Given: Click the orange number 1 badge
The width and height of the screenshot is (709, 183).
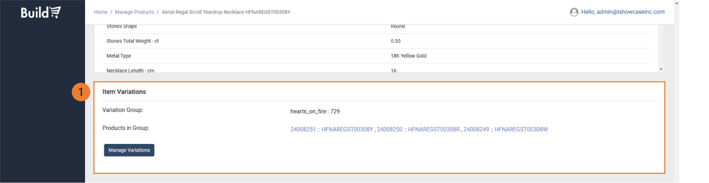Looking at the screenshot, I should [x=81, y=92].
